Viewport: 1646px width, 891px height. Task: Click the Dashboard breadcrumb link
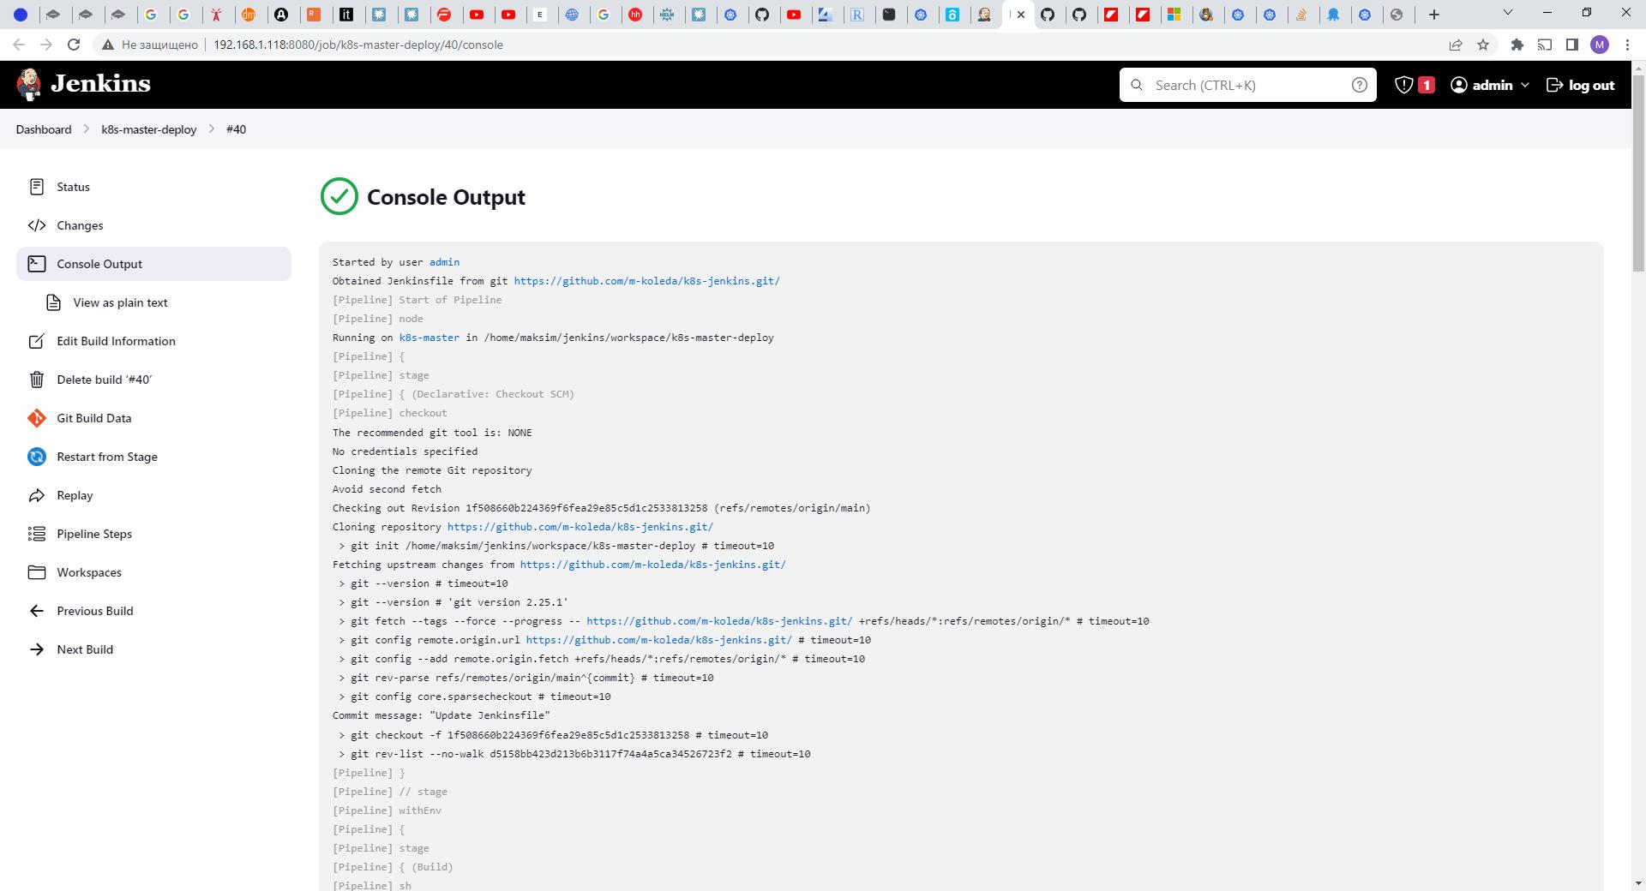(x=43, y=129)
